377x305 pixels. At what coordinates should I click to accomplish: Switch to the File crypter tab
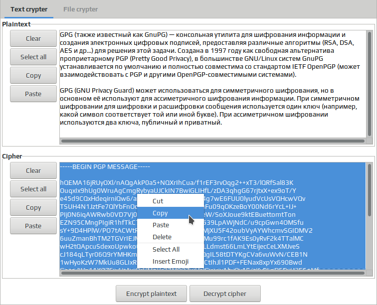(x=80, y=9)
